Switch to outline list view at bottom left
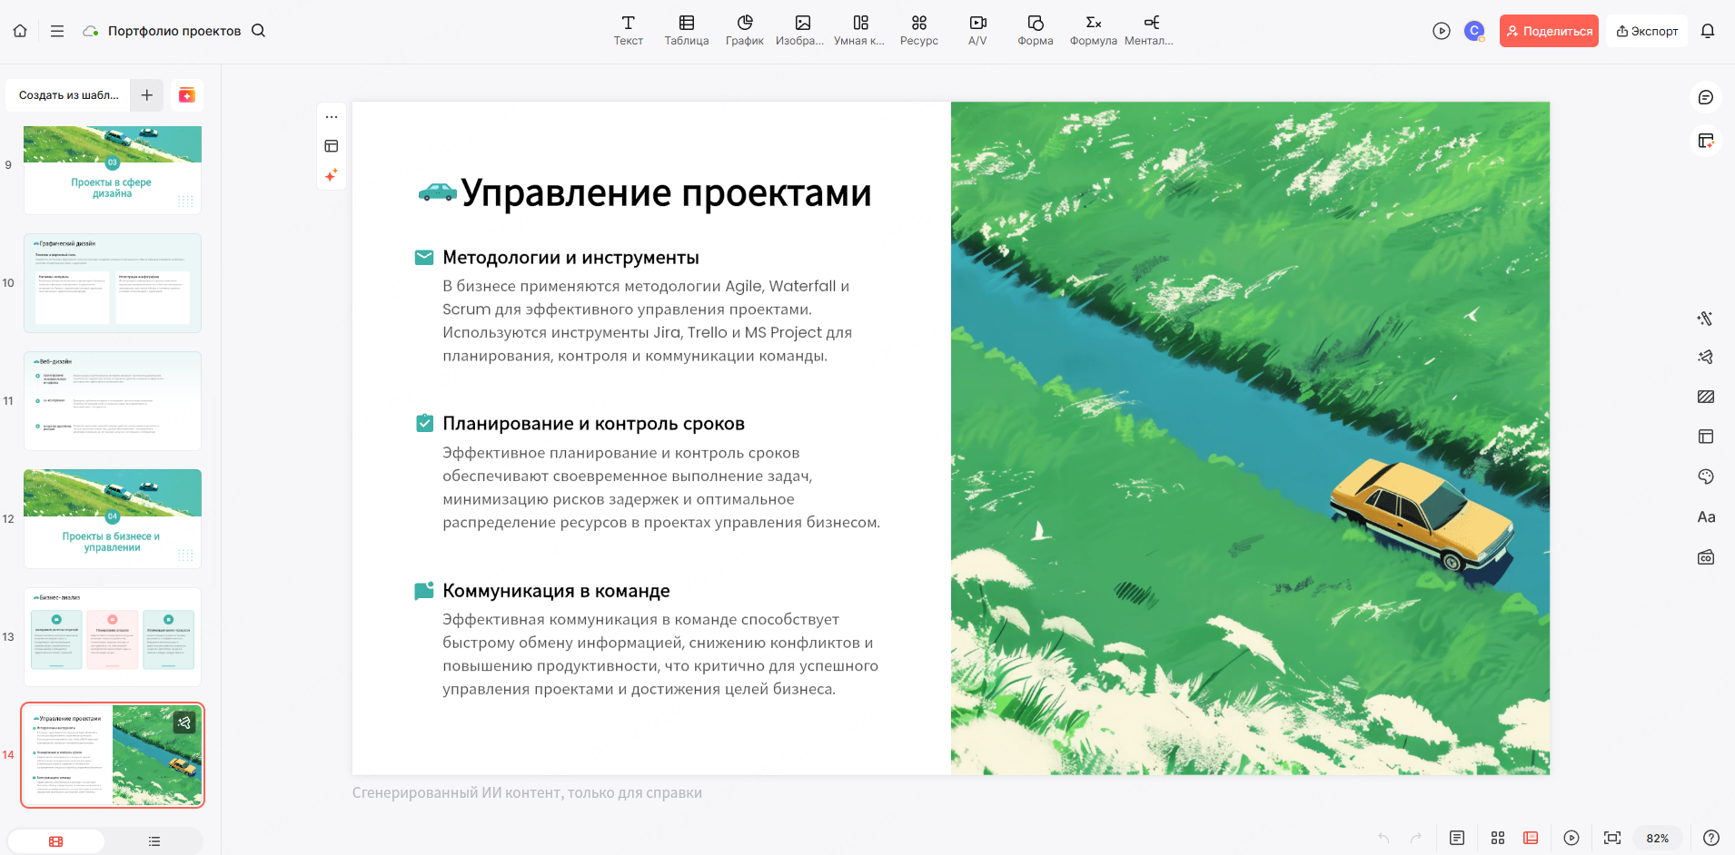Image resolution: width=1735 pixels, height=855 pixels. tap(154, 840)
